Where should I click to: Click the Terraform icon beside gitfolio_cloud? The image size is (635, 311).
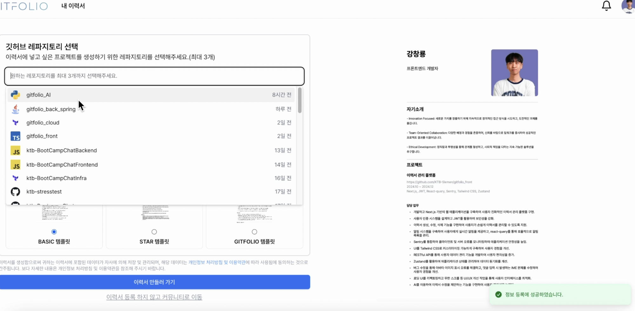pos(15,123)
